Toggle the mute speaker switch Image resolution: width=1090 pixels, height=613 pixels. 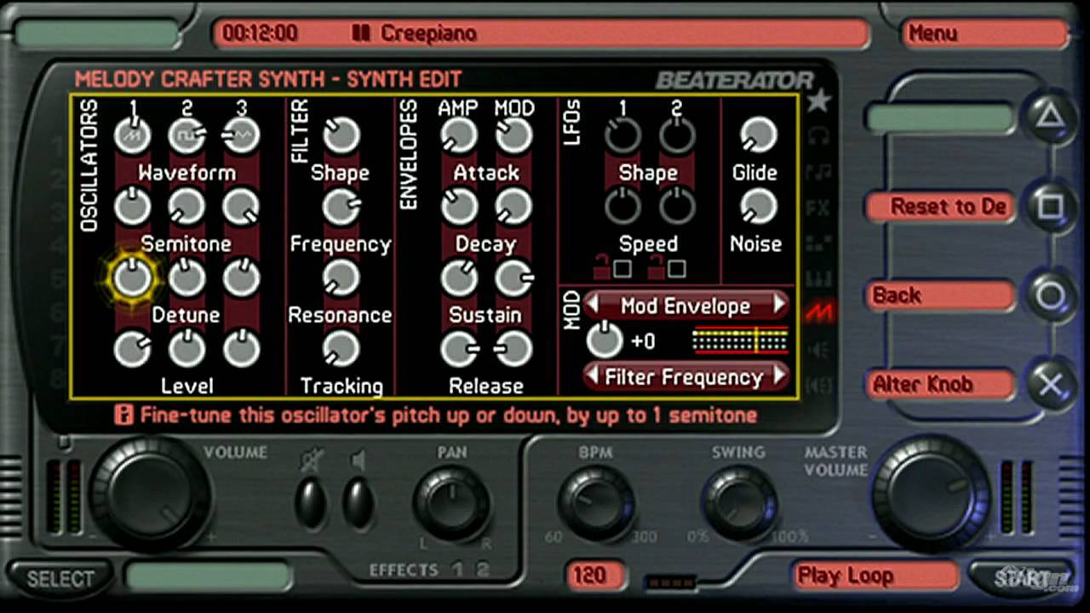pyautogui.click(x=310, y=502)
